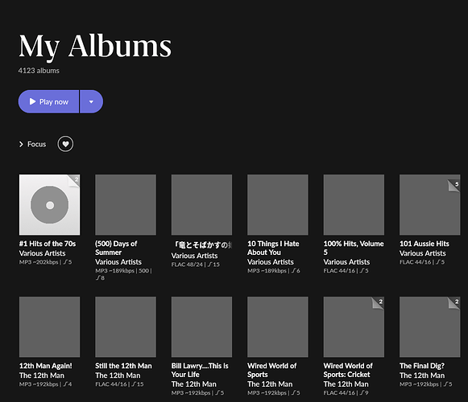Viewport: 468px width, 402px height.
Task: Click the Play now button
Action: tap(48, 101)
